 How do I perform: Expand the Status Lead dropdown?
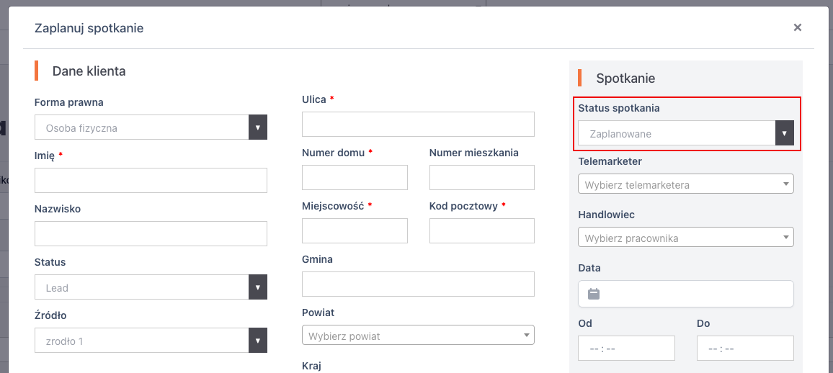click(151, 287)
